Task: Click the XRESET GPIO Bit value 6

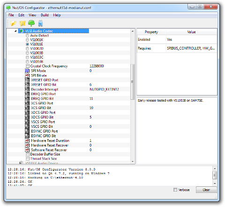Action: click(90, 85)
